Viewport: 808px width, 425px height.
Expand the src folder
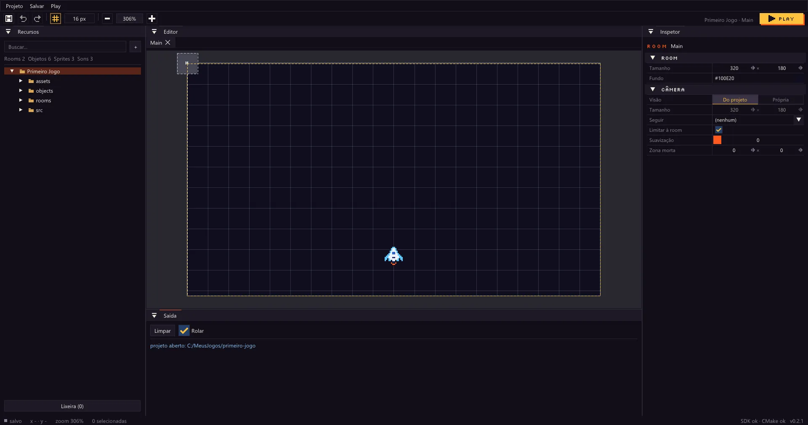pyautogui.click(x=21, y=110)
